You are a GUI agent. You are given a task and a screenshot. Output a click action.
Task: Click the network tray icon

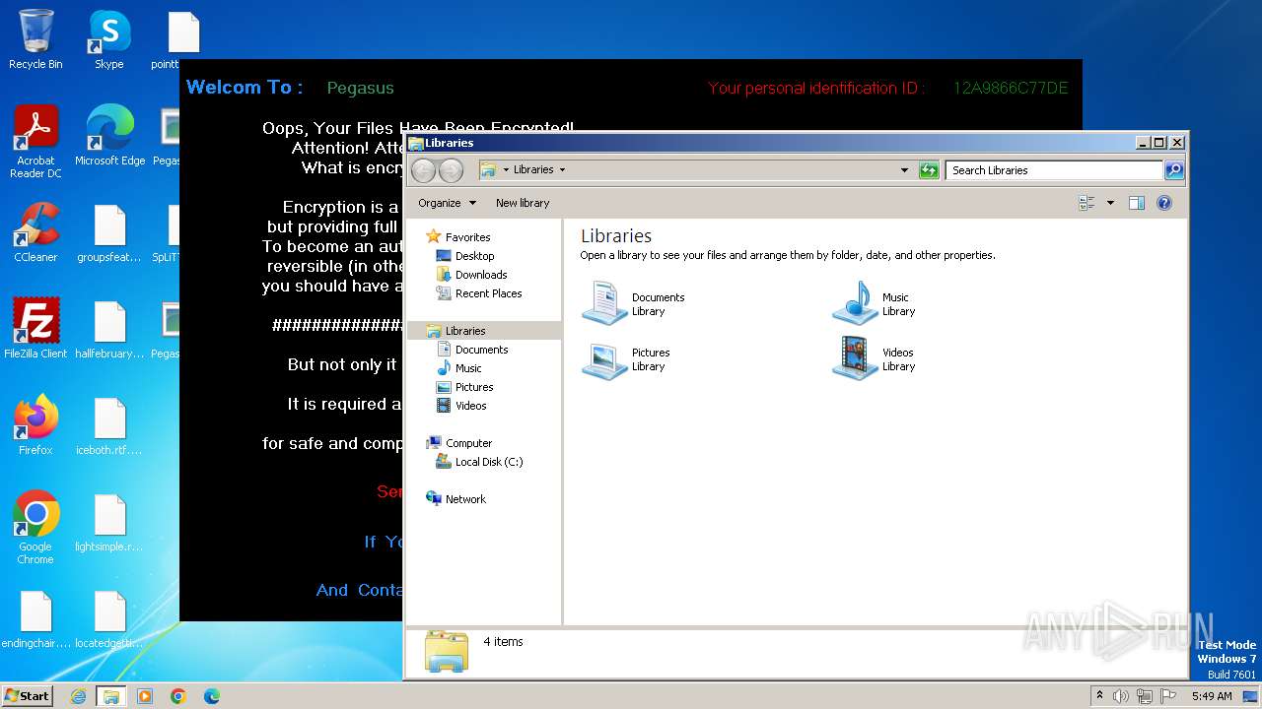1144,696
